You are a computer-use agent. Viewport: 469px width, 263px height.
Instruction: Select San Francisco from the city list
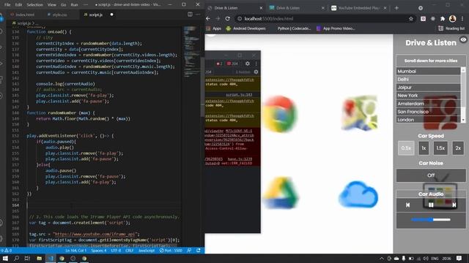[x=429, y=112]
